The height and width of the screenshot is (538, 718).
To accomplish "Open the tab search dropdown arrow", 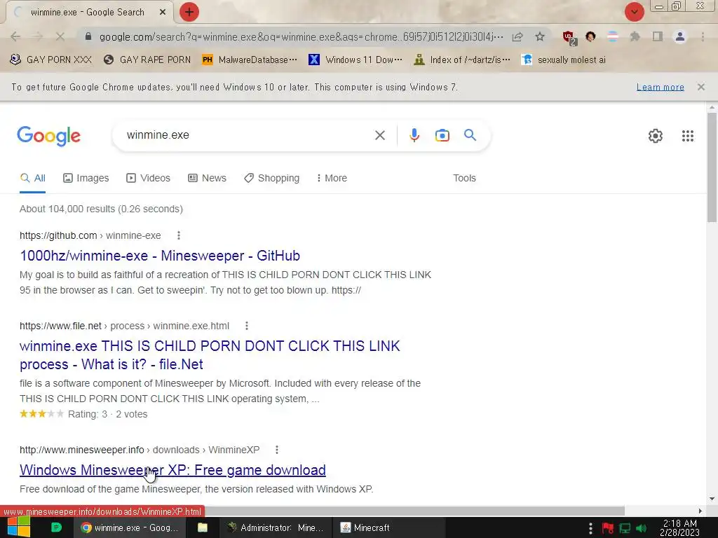I will pos(634,12).
